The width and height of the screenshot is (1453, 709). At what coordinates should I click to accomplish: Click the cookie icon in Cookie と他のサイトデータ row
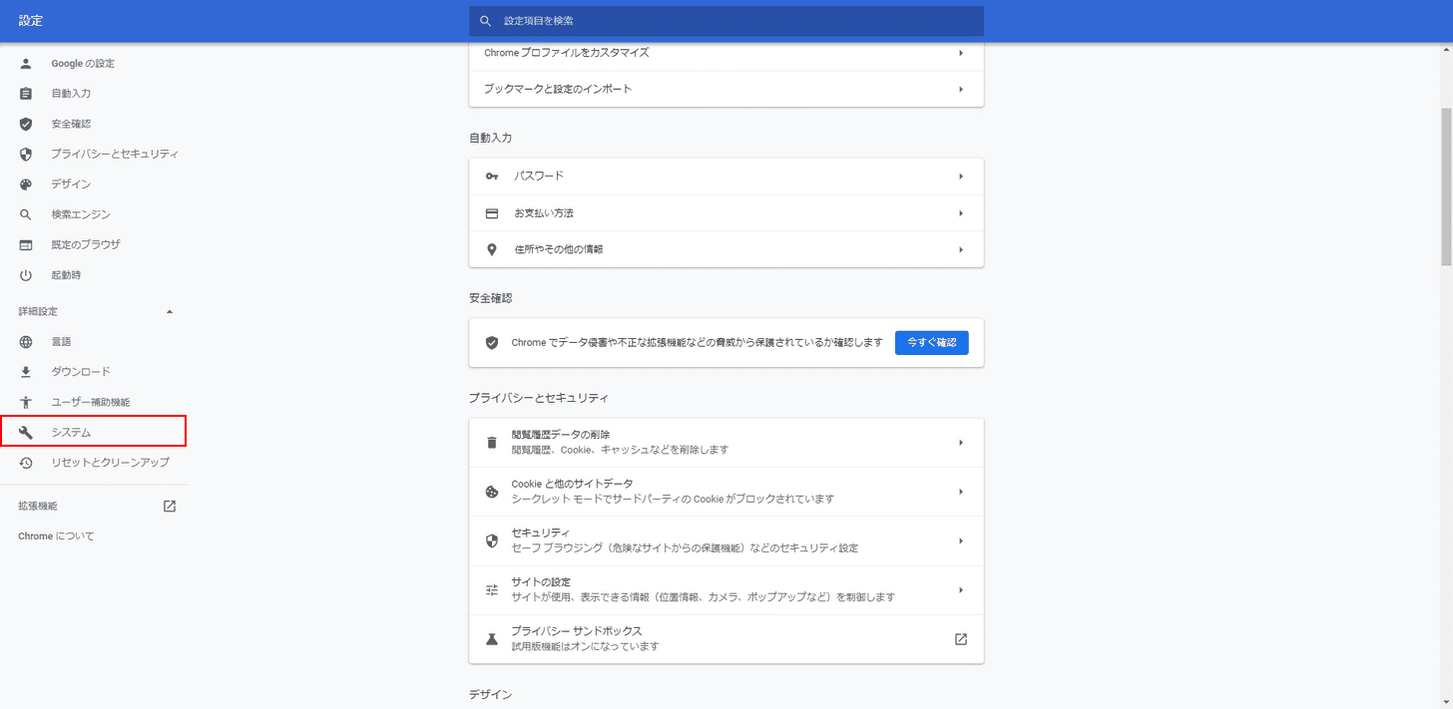[x=491, y=492]
